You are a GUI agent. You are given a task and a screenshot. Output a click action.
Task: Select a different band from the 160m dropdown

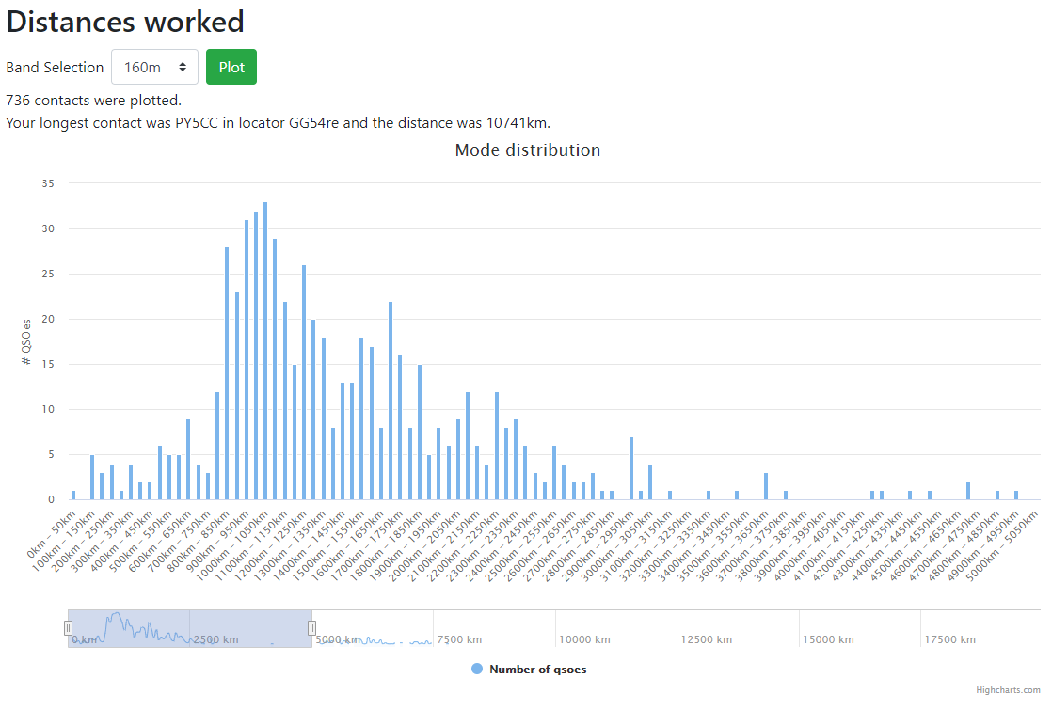click(x=154, y=67)
